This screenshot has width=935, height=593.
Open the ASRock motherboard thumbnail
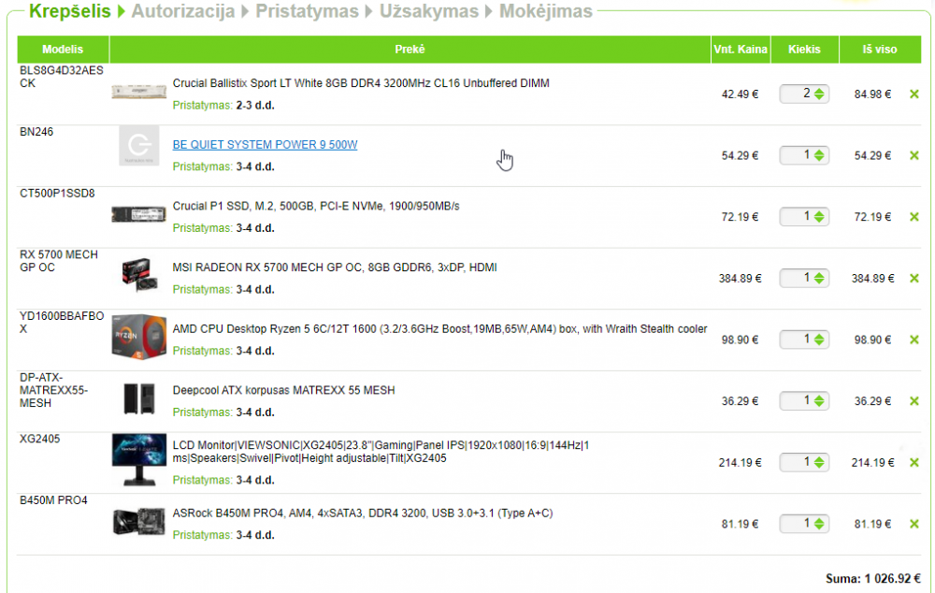pyautogui.click(x=139, y=522)
